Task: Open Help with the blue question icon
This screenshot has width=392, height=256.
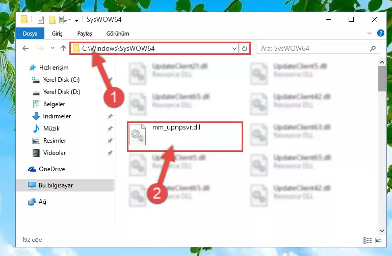Action: click(x=380, y=33)
